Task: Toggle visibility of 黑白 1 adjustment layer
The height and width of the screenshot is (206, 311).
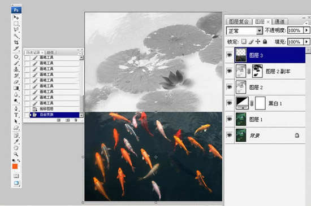Action: pos(230,103)
